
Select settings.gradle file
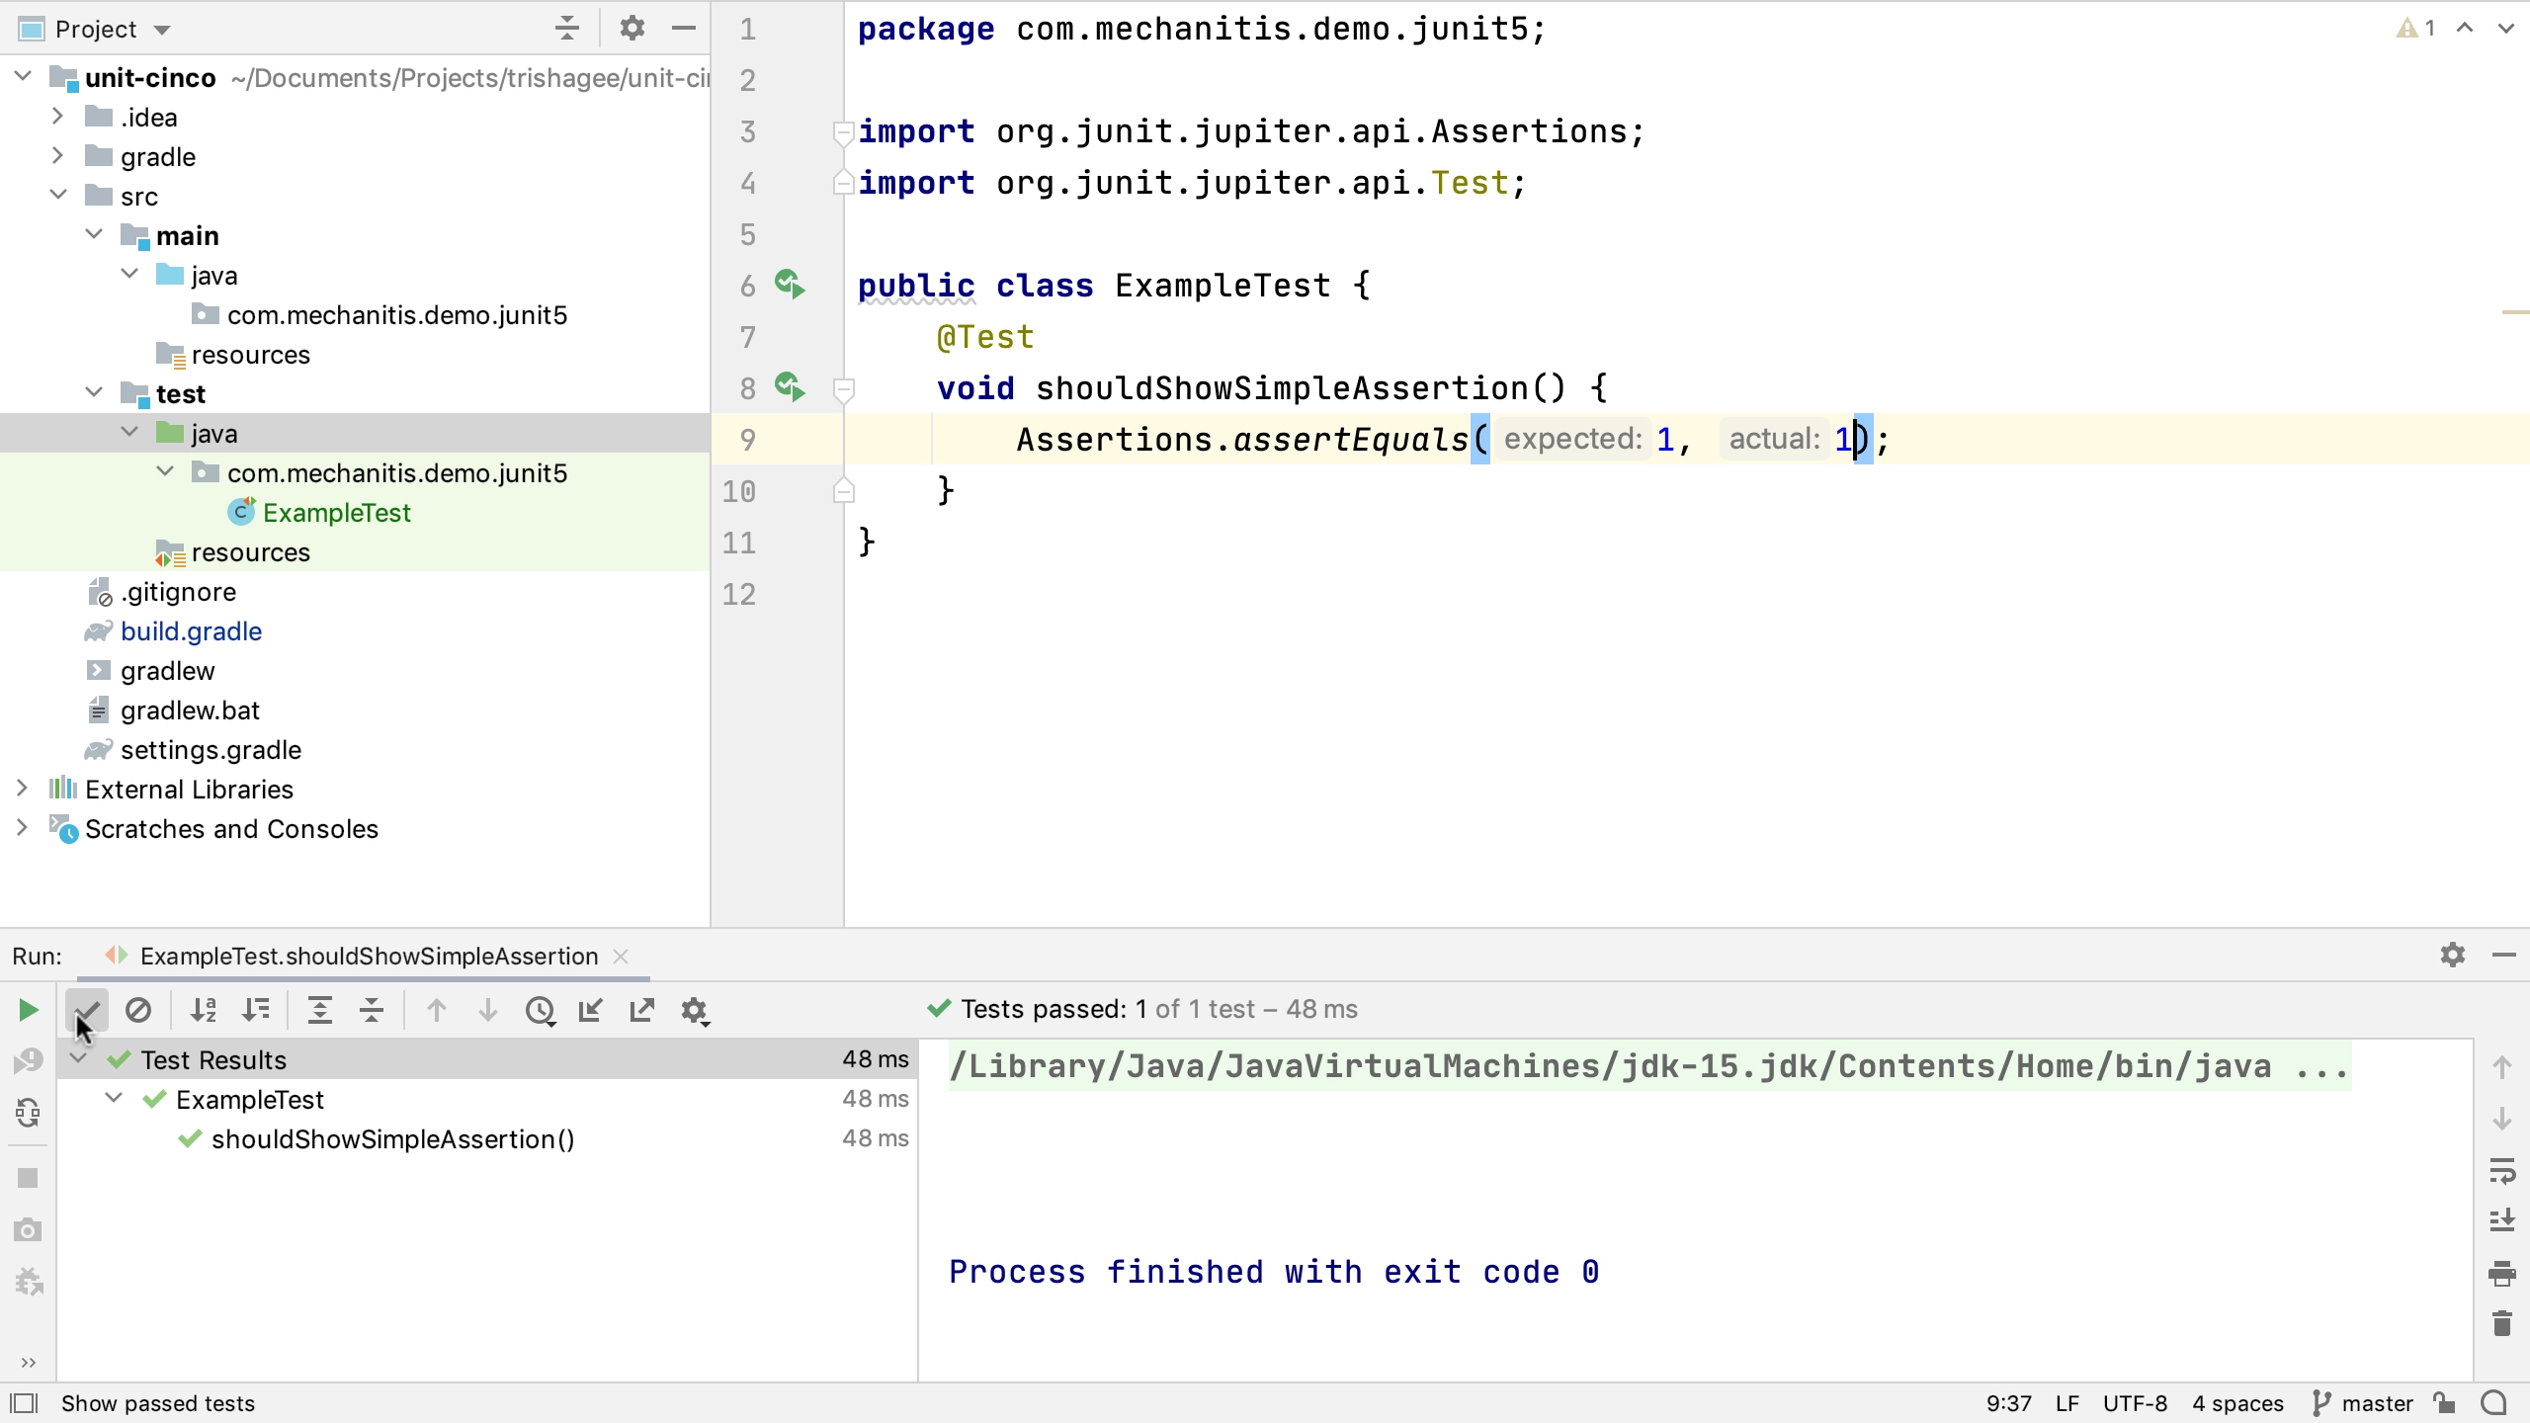tap(211, 750)
